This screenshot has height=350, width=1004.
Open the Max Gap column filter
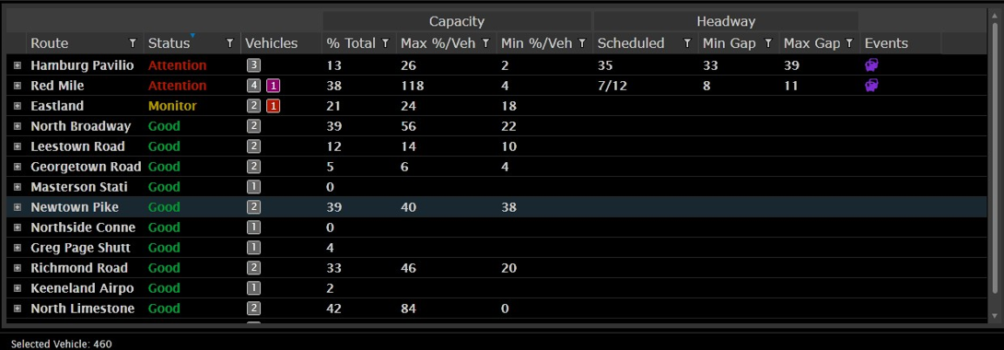point(849,43)
